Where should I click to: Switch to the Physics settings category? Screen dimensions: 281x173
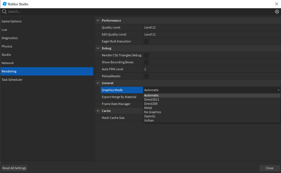pos(7,46)
